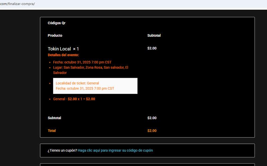267x166 pixels.
Task: Click the Subtotal row label at bottom
Action: click(x=54, y=118)
